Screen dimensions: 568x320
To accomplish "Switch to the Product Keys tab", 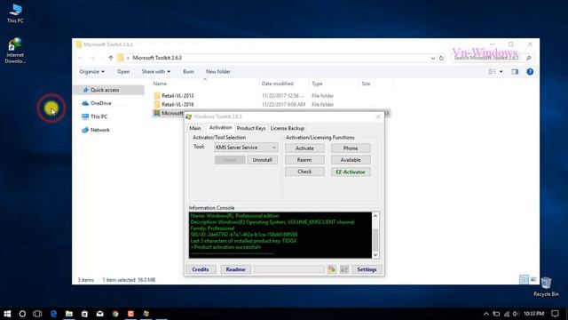I will coord(251,128).
